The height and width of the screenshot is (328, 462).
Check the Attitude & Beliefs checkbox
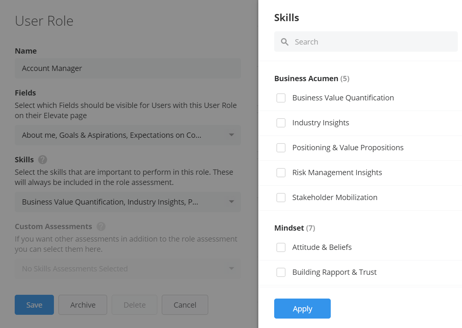pos(281,248)
